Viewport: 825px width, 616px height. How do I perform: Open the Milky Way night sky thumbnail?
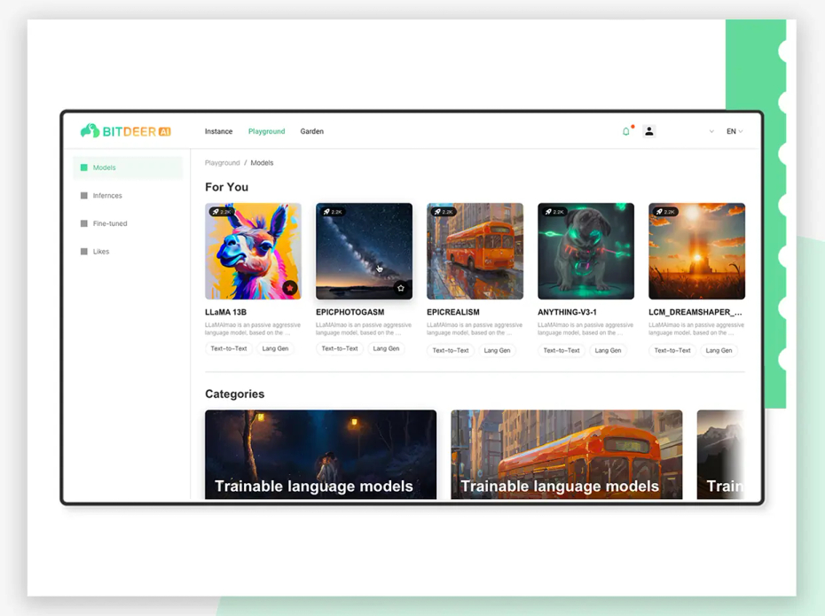coord(364,251)
